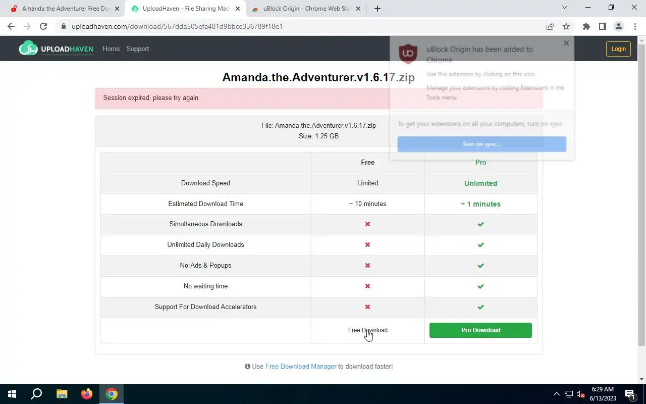This screenshot has height=404, width=646.
Task: Open Windows taskbar search
Action: [x=36, y=394]
